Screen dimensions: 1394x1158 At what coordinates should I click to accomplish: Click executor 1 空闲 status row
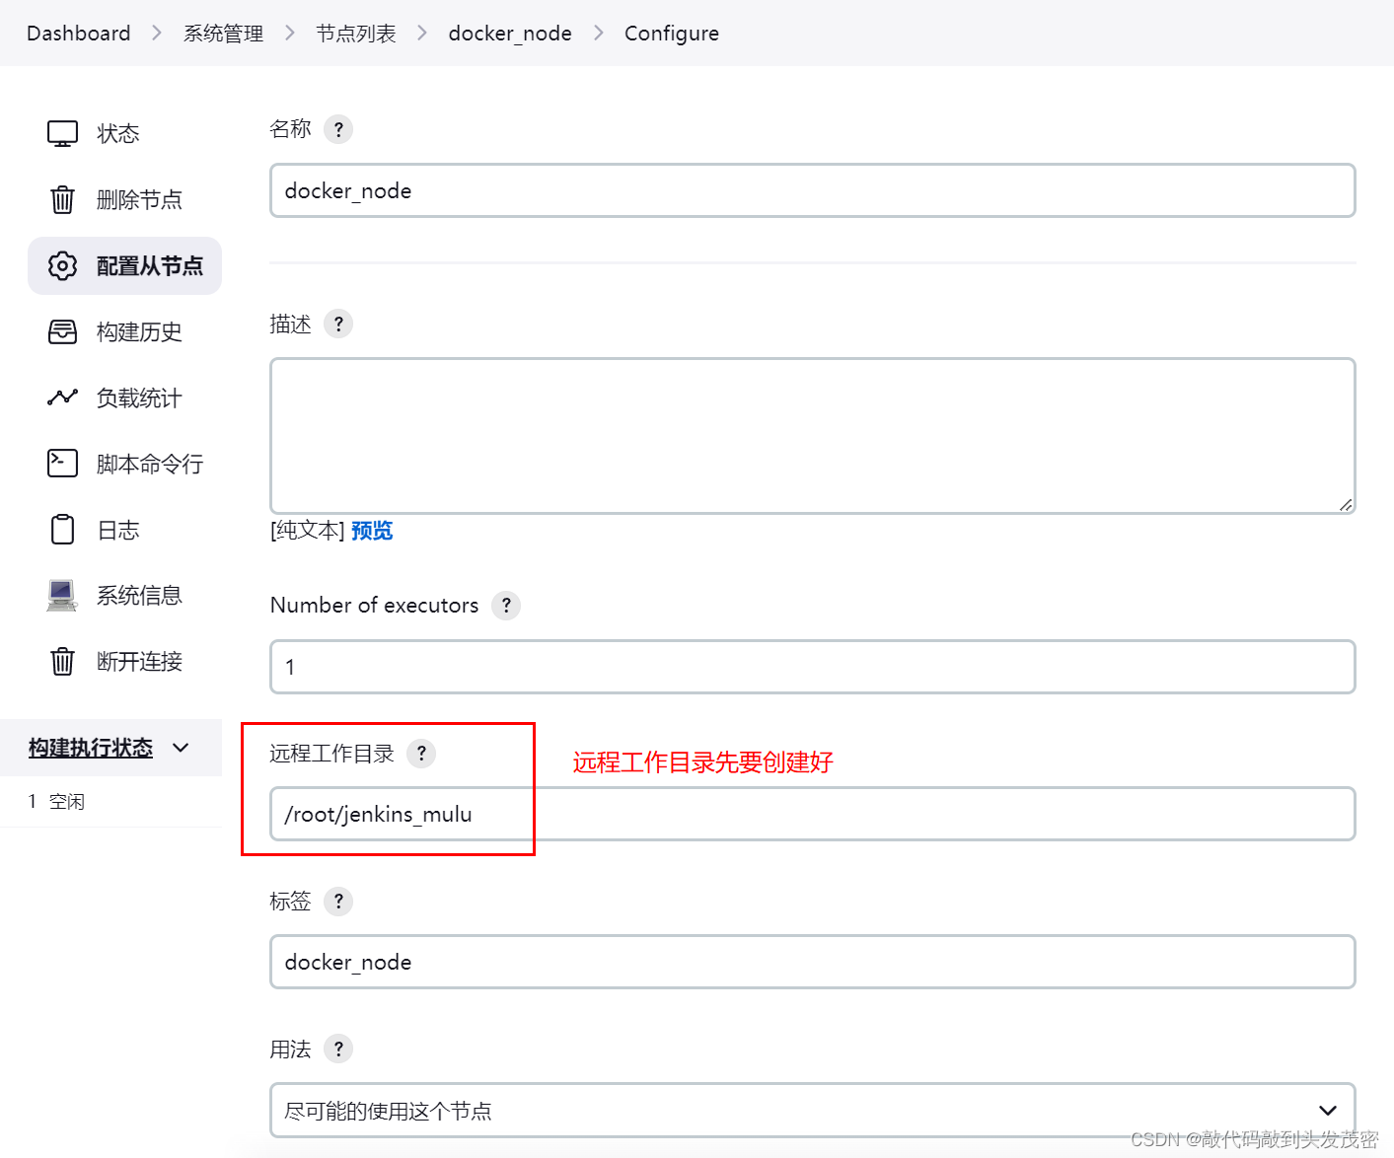click(x=110, y=801)
